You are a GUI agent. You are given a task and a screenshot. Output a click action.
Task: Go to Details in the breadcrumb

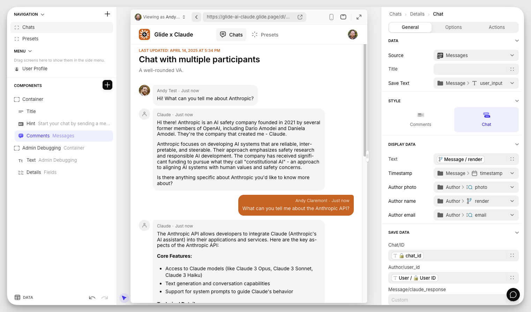pyautogui.click(x=417, y=14)
